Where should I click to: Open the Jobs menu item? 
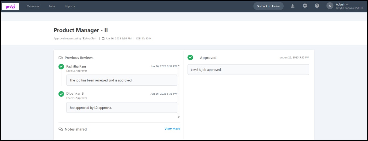pyautogui.click(x=52, y=6)
